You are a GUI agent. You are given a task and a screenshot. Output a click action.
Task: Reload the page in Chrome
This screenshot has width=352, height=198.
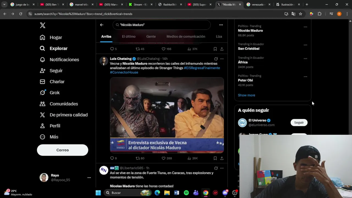coord(21,14)
